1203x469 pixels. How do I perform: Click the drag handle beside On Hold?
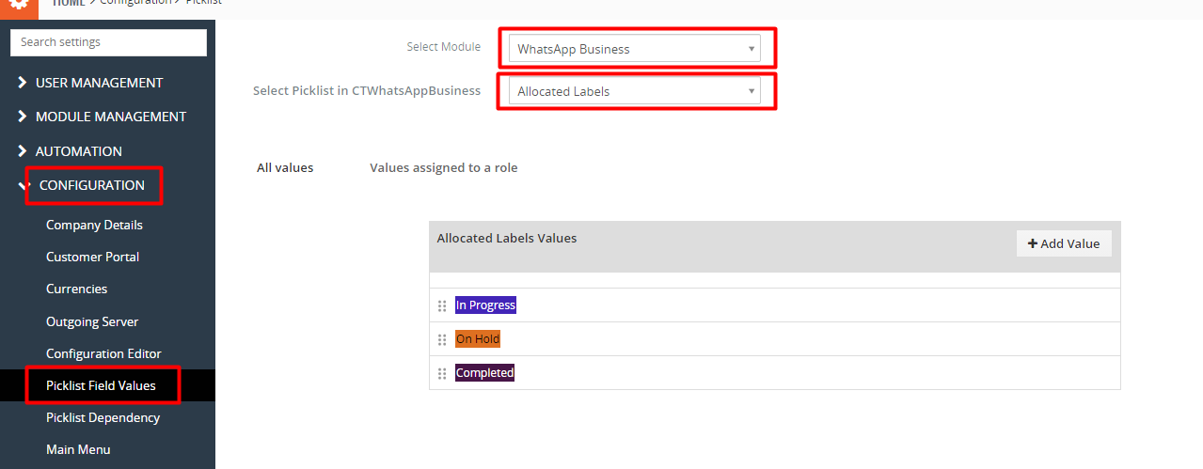442,339
